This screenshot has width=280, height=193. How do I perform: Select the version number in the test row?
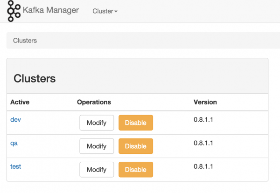click(x=203, y=166)
